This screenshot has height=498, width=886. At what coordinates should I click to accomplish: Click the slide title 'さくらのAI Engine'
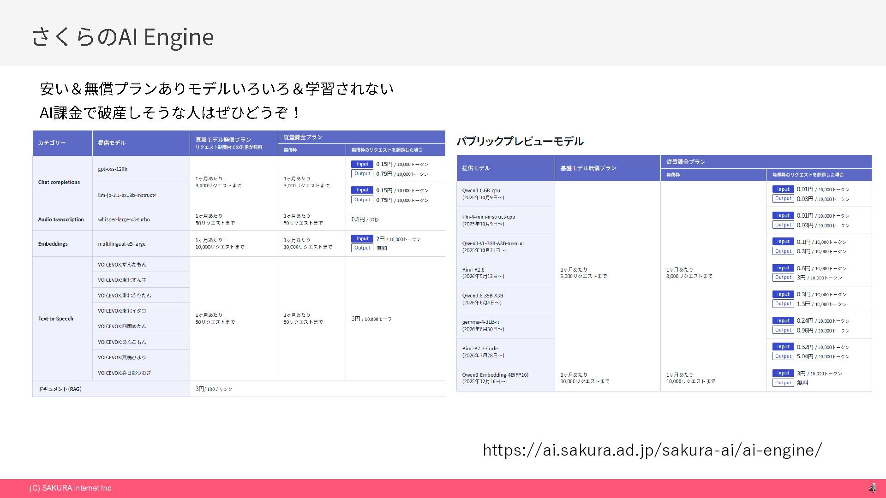(123, 37)
